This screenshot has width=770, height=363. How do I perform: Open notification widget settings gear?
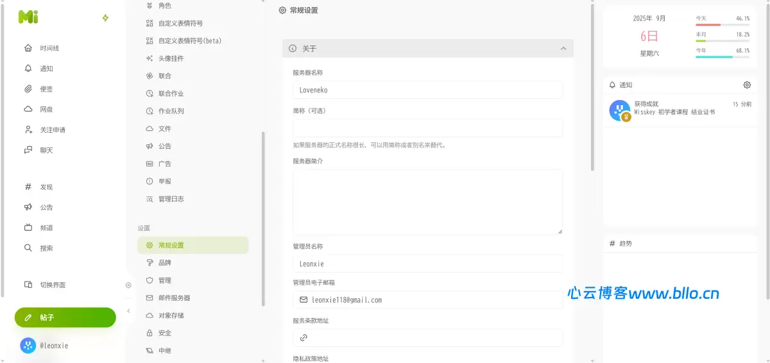pos(747,85)
